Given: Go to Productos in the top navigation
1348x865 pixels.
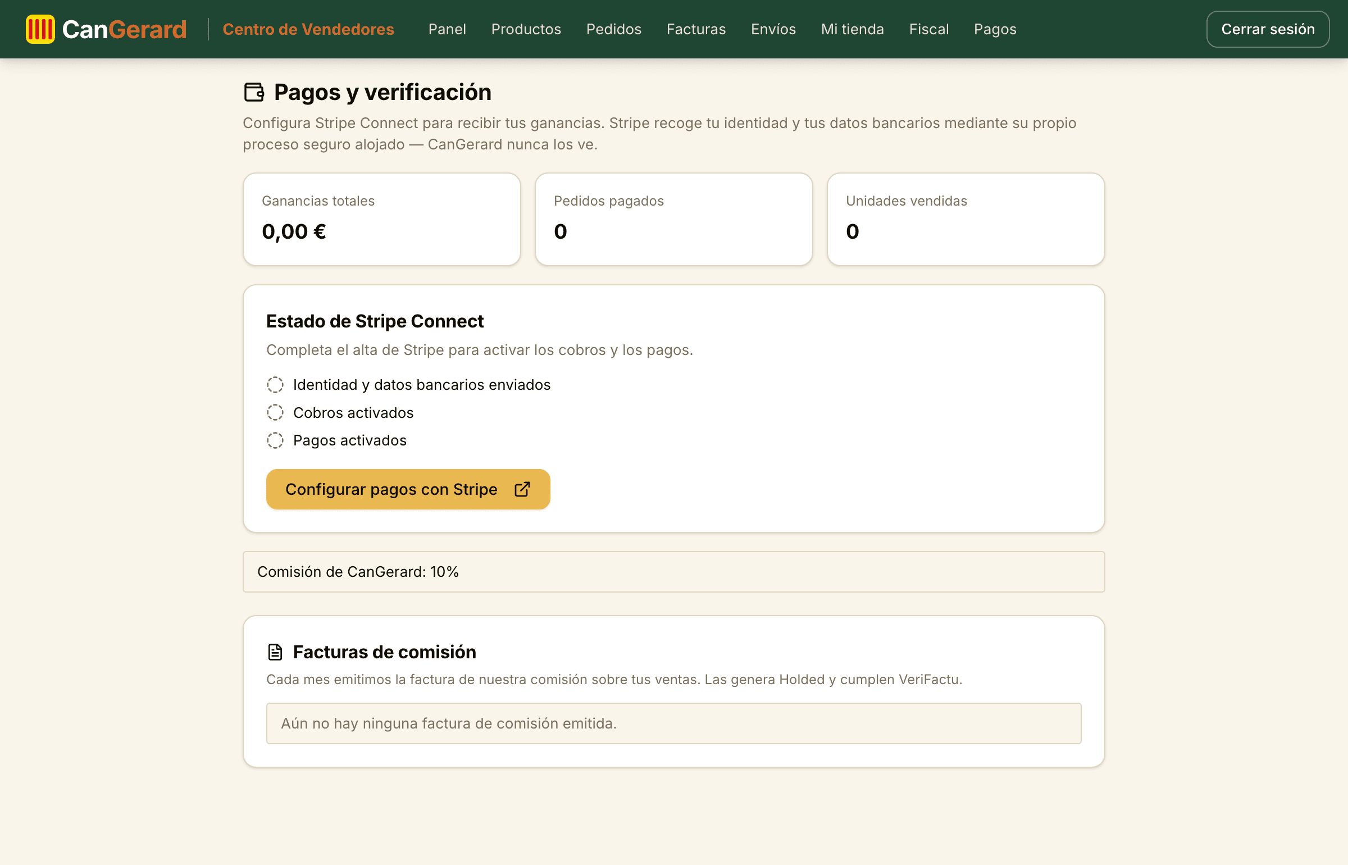Looking at the screenshot, I should (526, 29).
